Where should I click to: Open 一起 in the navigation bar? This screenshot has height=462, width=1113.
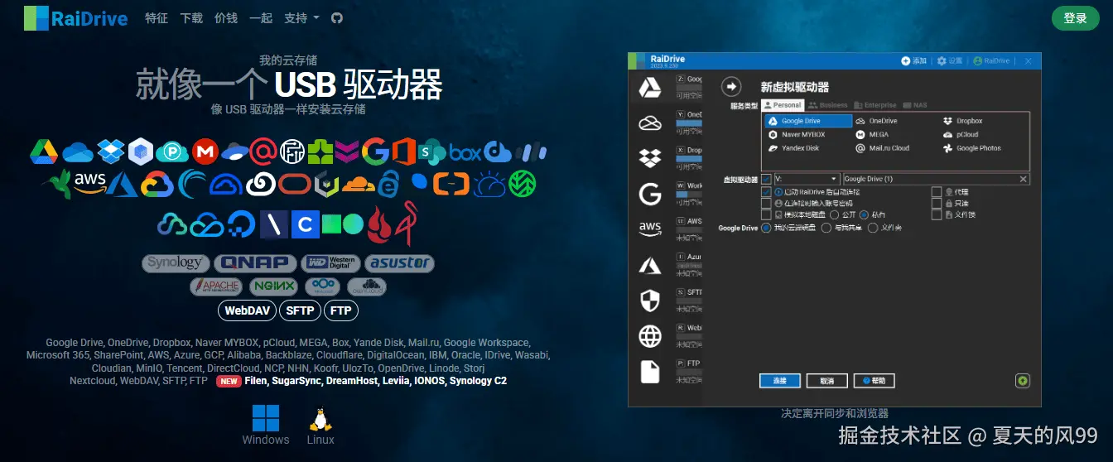click(x=261, y=17)
